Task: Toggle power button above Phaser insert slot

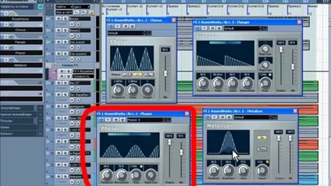Action: point(2,48)
